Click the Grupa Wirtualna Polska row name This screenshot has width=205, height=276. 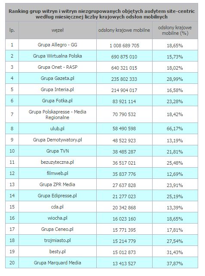[57, 56]
